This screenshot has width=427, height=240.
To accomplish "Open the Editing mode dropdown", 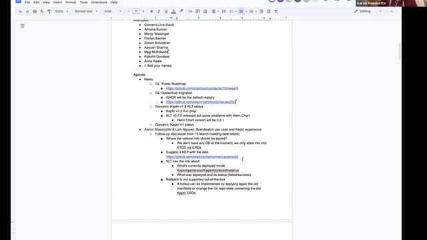I will (x=368, y=11).
